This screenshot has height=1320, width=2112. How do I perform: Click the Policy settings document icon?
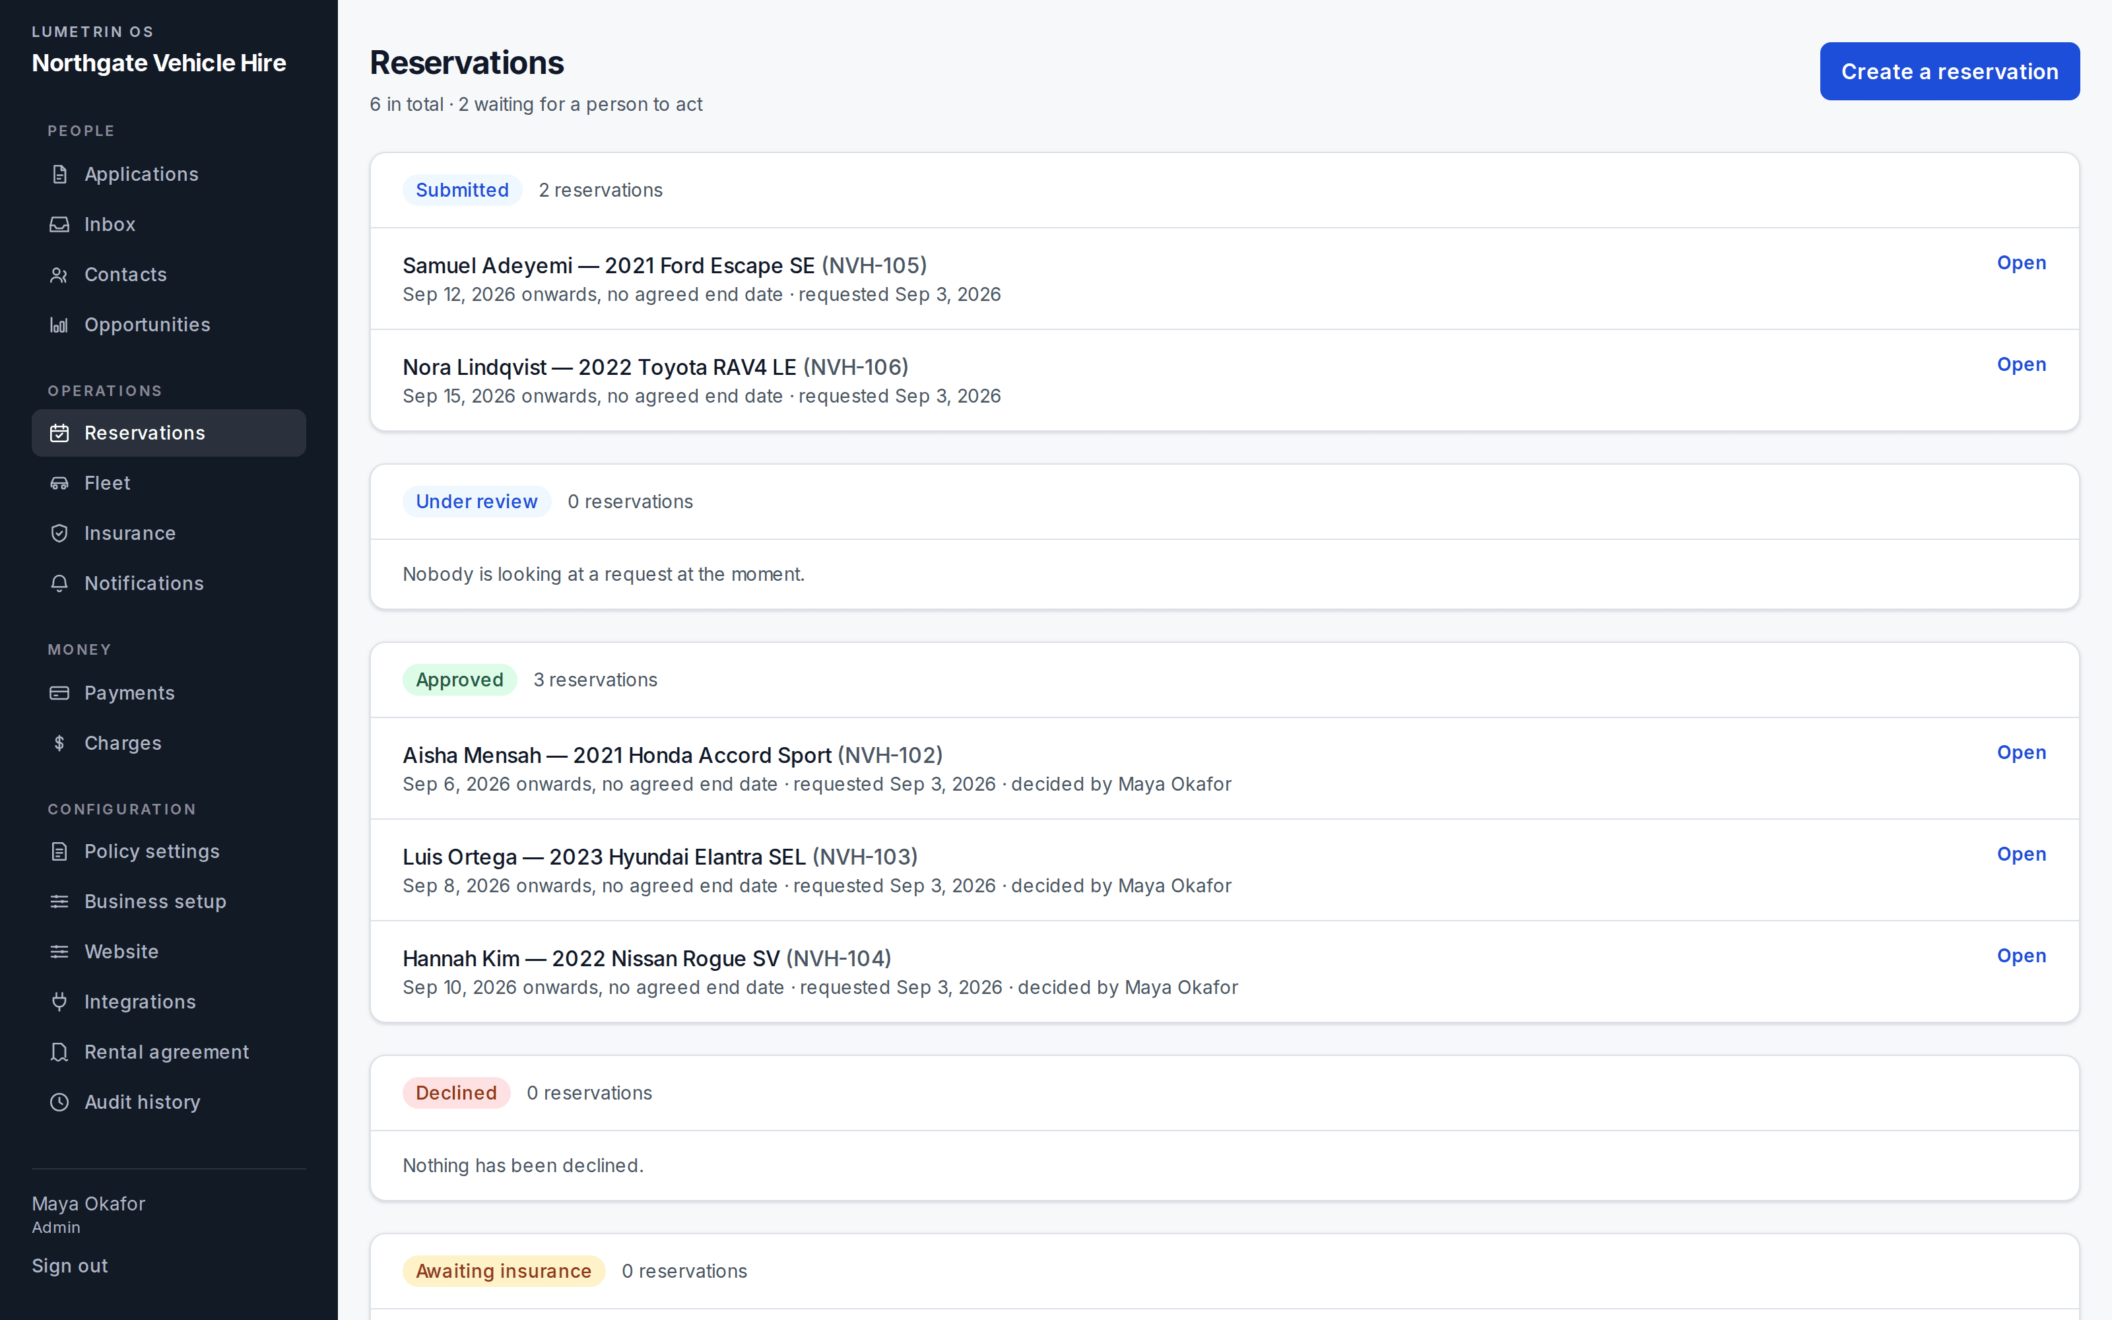pyautogui.click(x=59, y=851)
